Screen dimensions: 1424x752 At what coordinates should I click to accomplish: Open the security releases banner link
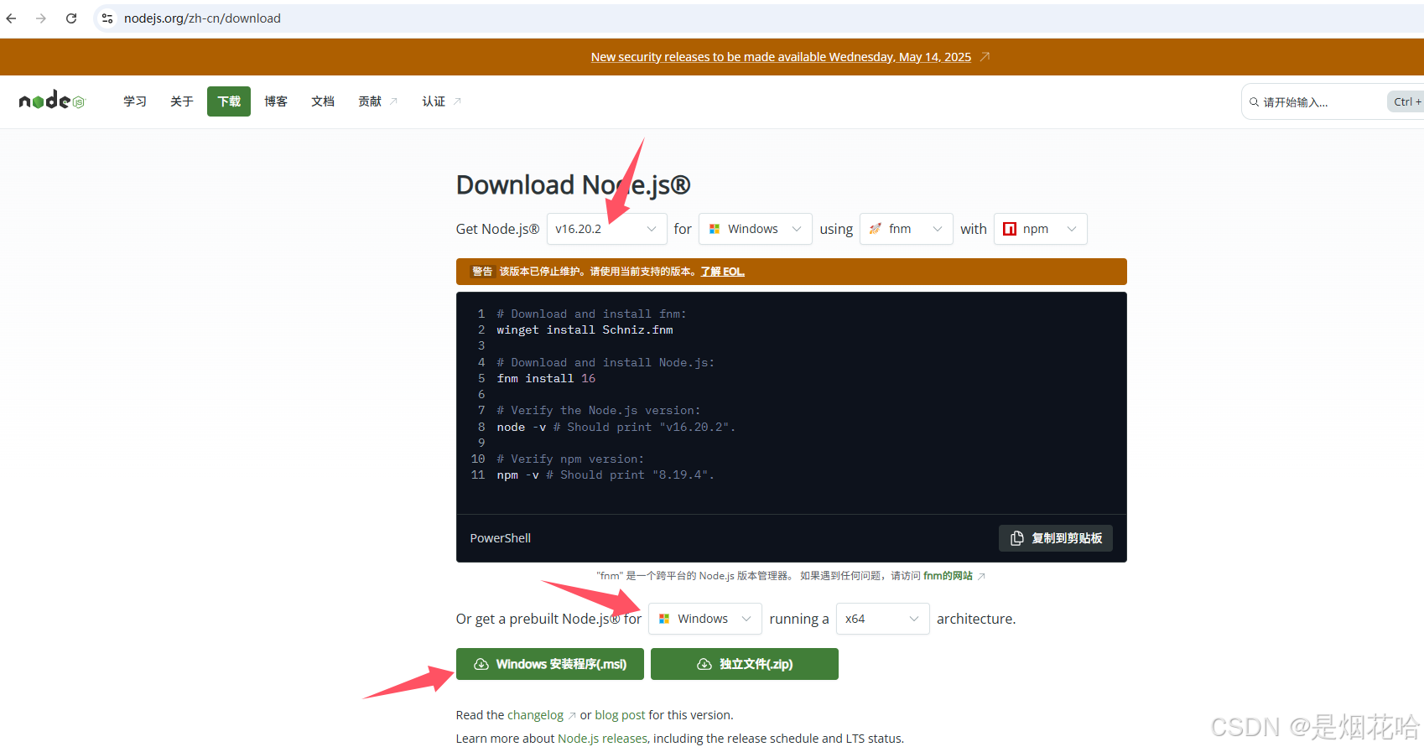781,57
